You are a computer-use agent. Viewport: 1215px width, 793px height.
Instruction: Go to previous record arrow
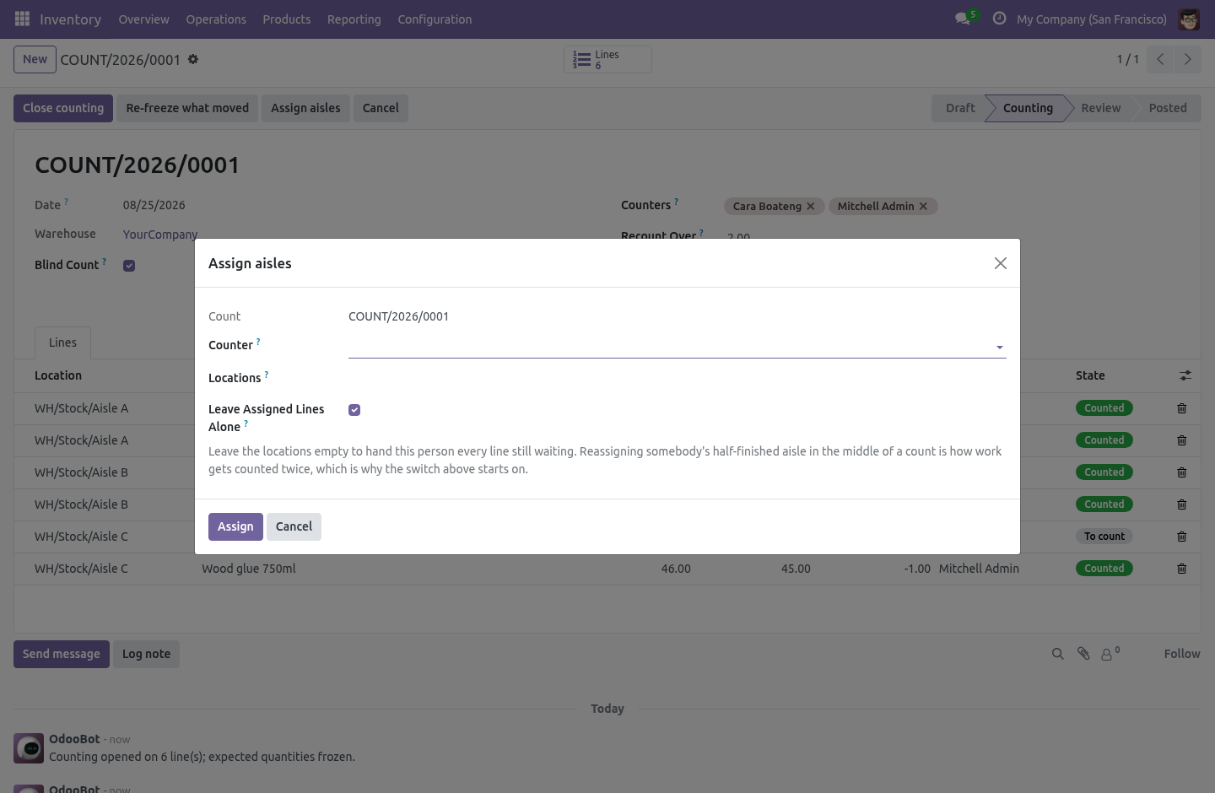click(1160, 59)
